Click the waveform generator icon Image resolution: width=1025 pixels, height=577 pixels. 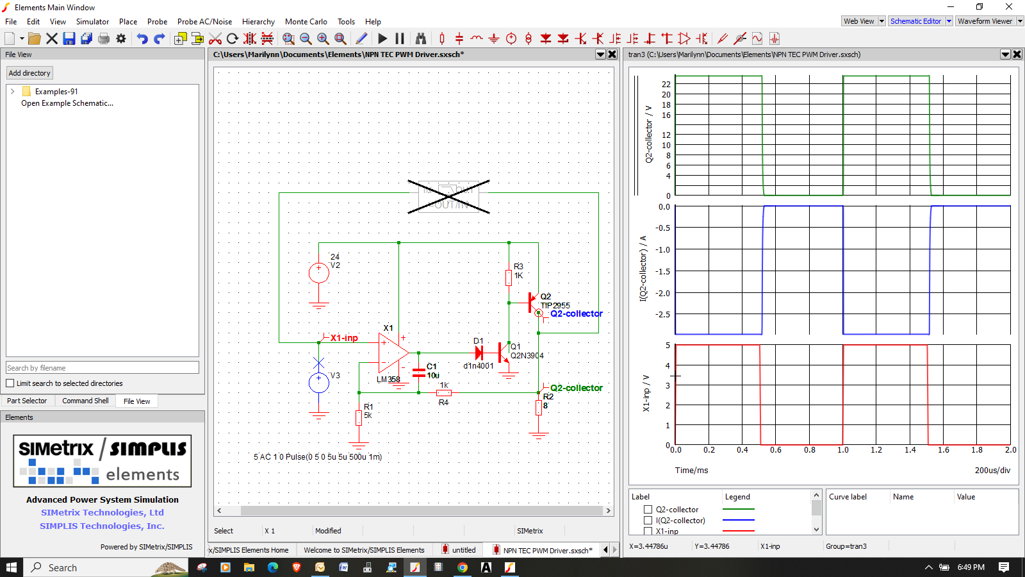[x=757, y=38]
